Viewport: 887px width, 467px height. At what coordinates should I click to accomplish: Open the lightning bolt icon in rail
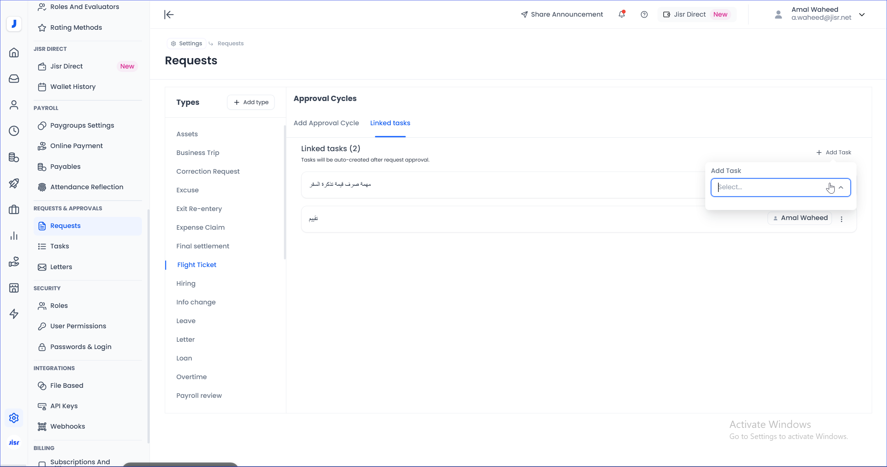coord(14,314)
